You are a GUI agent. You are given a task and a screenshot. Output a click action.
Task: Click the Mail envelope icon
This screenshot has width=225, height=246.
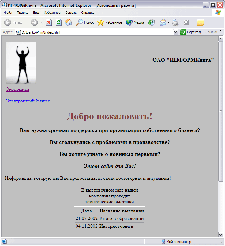click(163, 22)
